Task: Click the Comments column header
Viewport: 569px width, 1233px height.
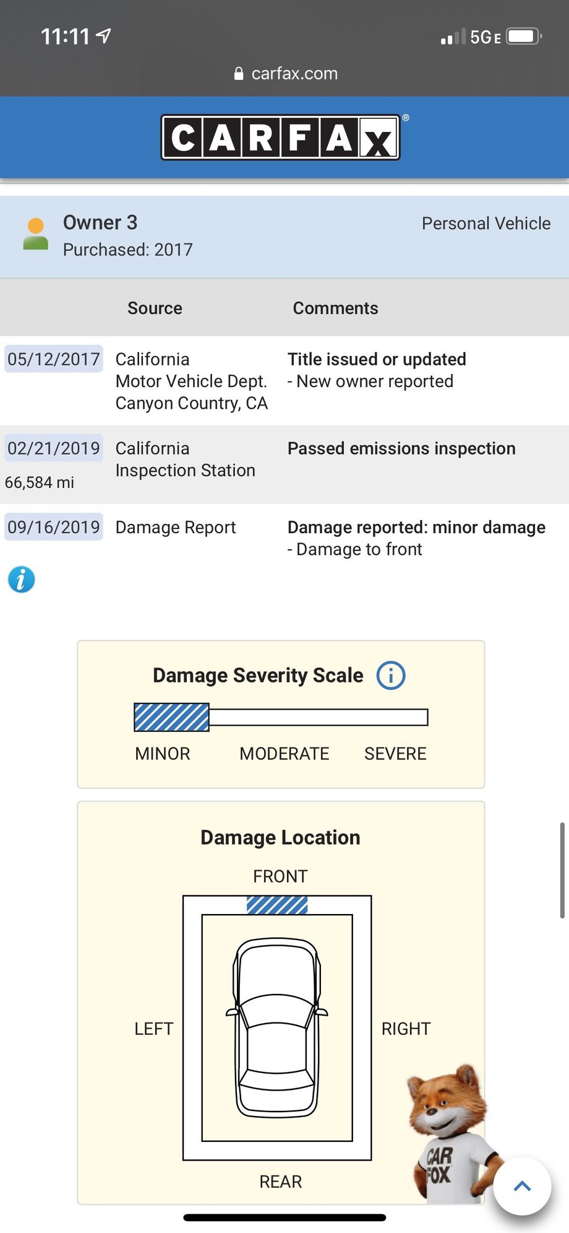Action: coord(335,308)
